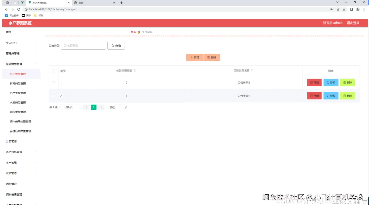Go to next page arrow in pagination
This screenshot has height=207, width=369.
pos(101,107)
